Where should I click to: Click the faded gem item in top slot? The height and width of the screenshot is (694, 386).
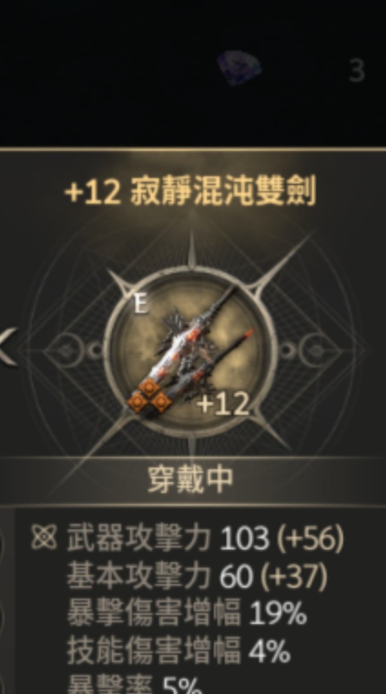click(239, 68)
